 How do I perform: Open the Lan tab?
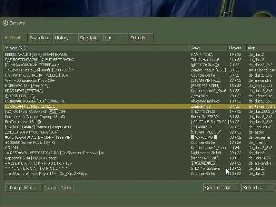[116, 38]
